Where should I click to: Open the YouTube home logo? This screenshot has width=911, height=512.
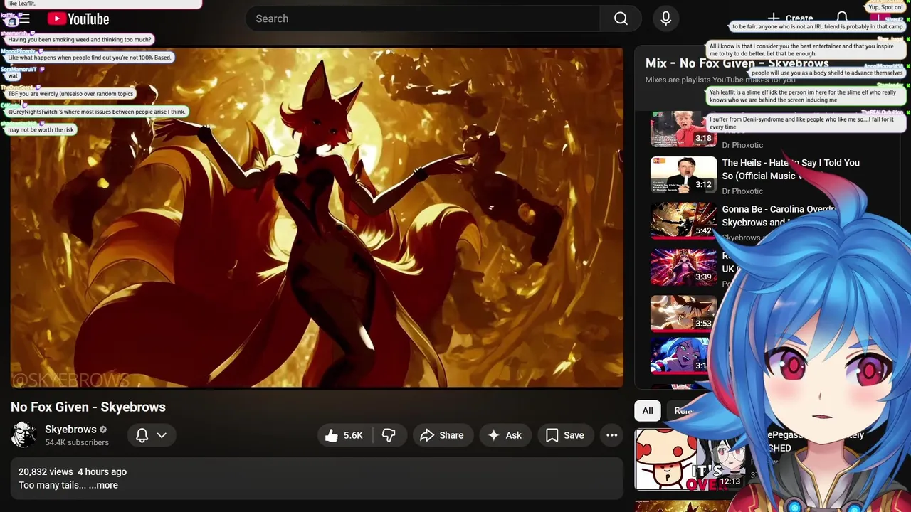(x=78, y=19)
